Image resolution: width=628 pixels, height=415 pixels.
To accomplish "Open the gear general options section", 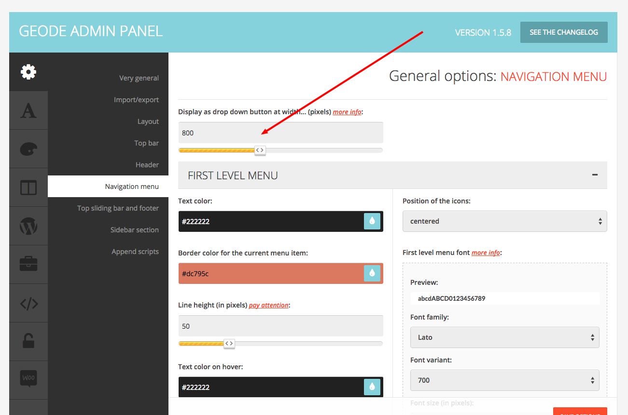I will coord(28,72).
